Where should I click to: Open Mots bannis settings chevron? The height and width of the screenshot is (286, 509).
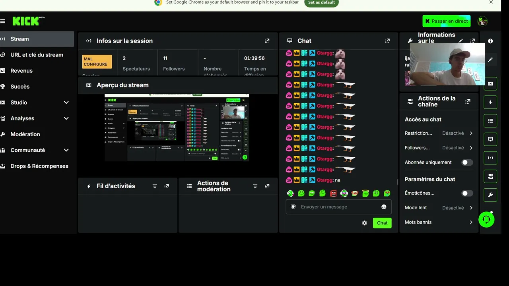click(471, 222)
